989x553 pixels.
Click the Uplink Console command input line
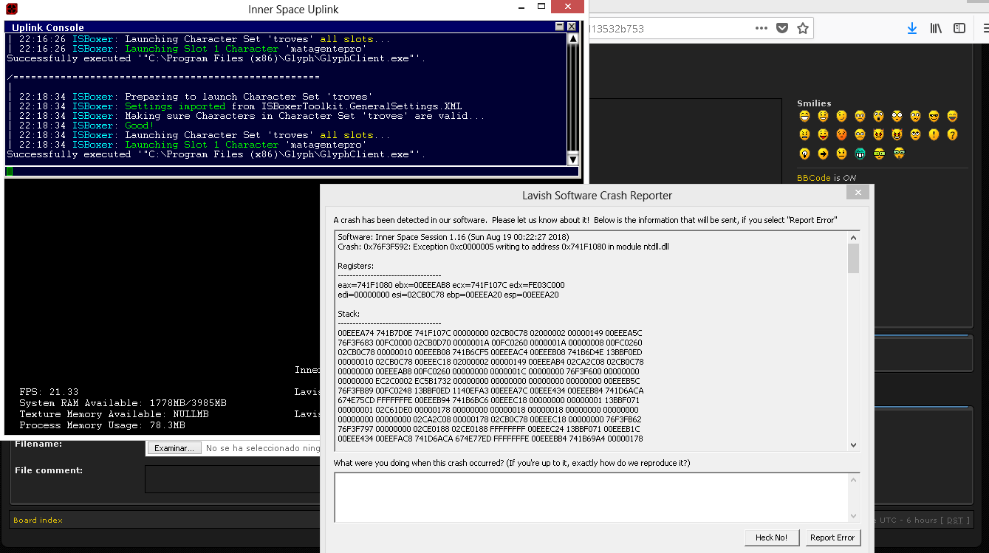[292, 171]
